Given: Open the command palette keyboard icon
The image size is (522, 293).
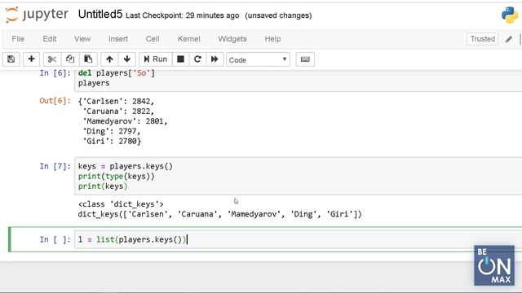Looking at the screenshot, I should point(305,59).
